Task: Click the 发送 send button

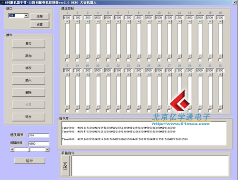Action: pyautogui.click(x=65, y=166)
